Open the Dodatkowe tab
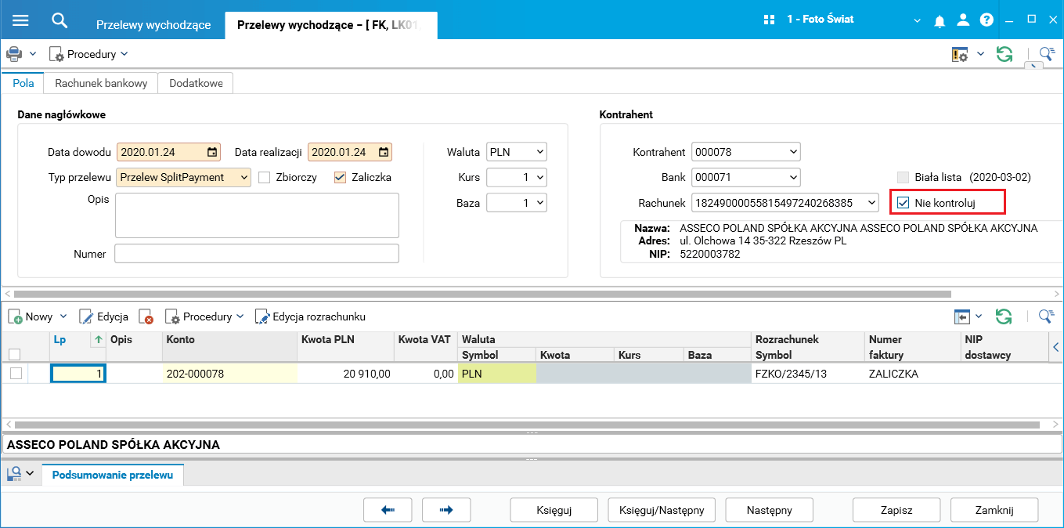This screenshot has height=528, width=1064. tap(196, 83)
